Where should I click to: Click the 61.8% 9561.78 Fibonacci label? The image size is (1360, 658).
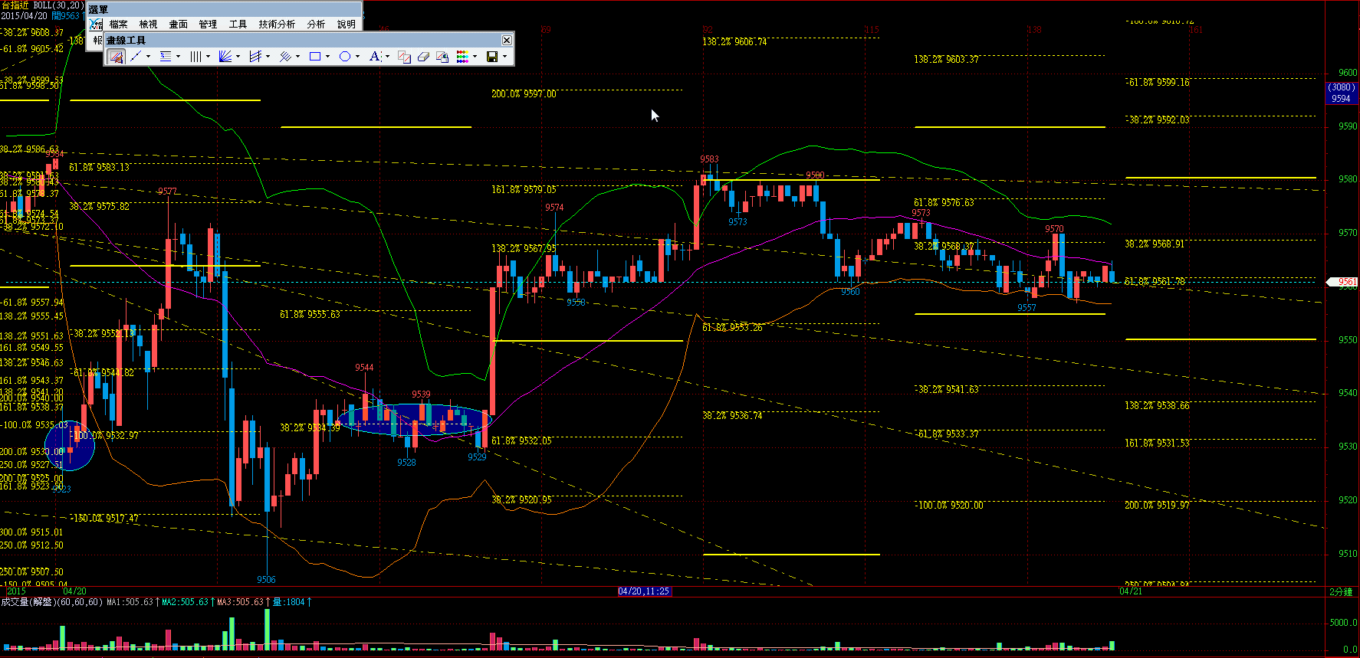(x=1155, y=282)
